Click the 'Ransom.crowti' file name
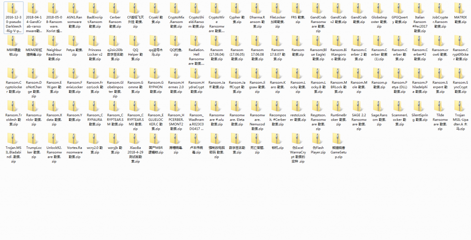 (440, 54)
